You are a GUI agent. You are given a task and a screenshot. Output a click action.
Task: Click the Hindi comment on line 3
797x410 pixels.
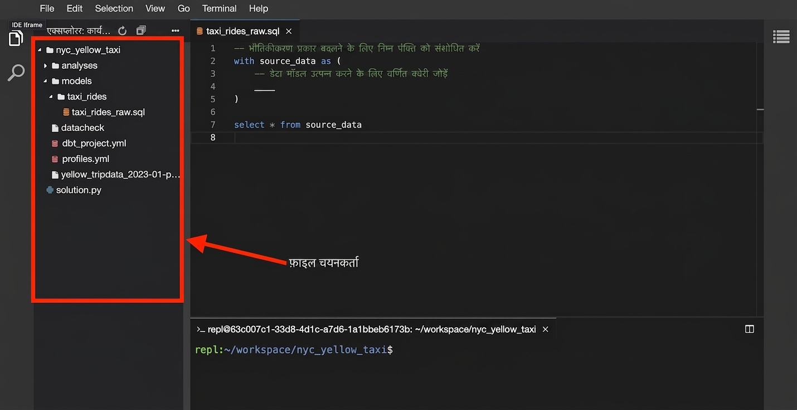[x=351, y=74]
